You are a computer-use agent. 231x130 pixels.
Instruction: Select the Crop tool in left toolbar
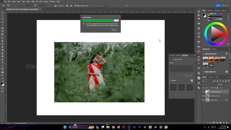pos(2,25)
